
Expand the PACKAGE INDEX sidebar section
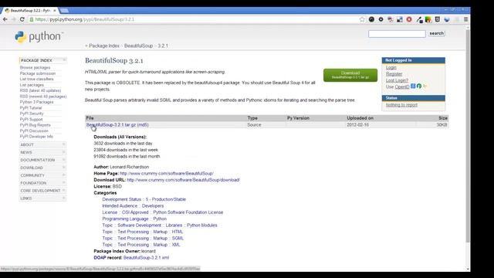[x=43, y=60]
